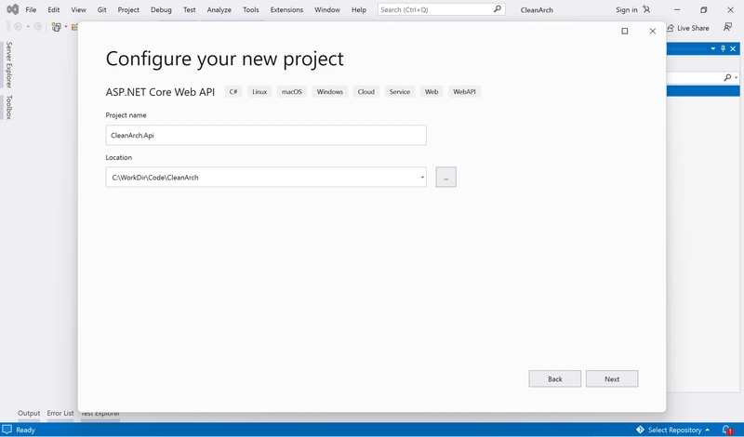Click the Next button
The height and width of the screenshot is (437, 744).
tap(612, 378)
